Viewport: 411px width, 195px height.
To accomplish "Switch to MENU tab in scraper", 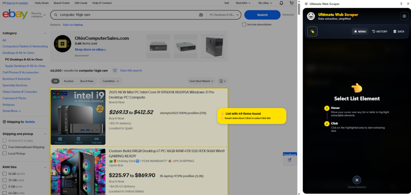I will [360, 31].
